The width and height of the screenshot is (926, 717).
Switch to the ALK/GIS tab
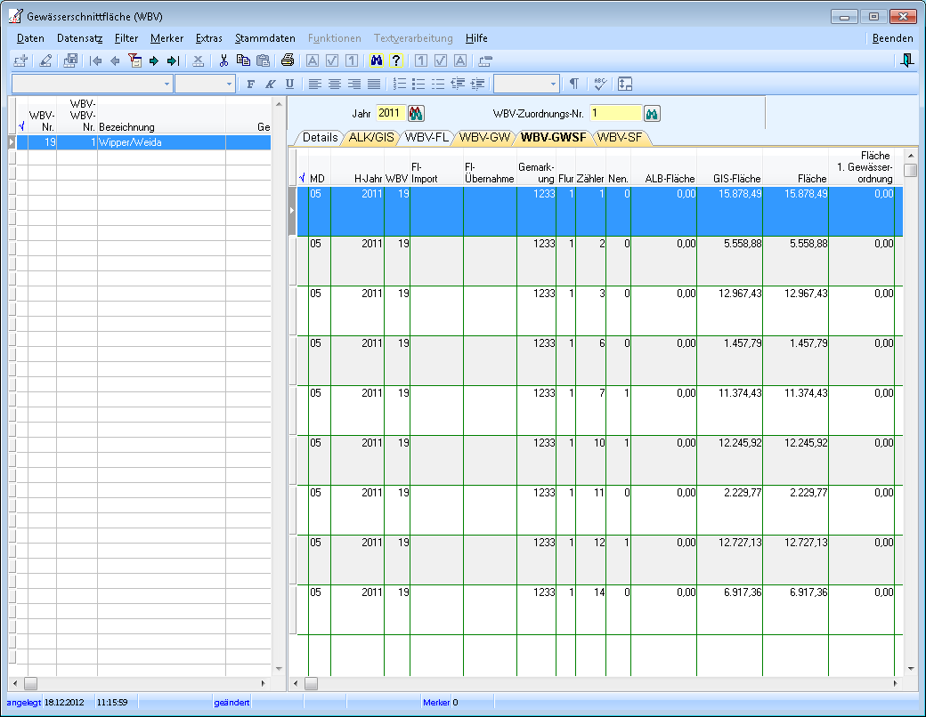point(371,138)
